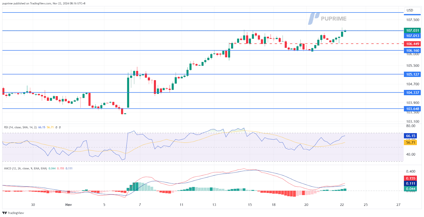Click the 0.111 value in MACD legend
The image size is (424, 217).
click(69, 168)
